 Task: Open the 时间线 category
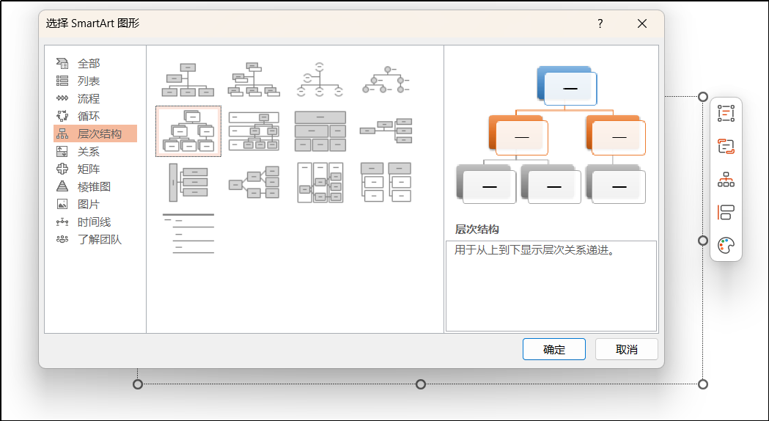(95, 222)
